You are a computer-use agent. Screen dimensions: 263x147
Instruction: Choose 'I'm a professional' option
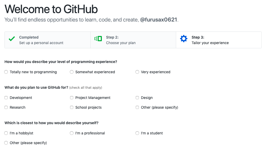(x=72, y=133)
